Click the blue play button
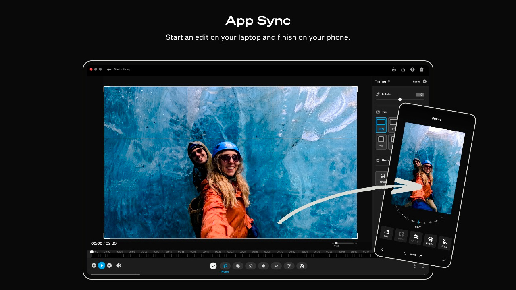 (x=102, y=265)
